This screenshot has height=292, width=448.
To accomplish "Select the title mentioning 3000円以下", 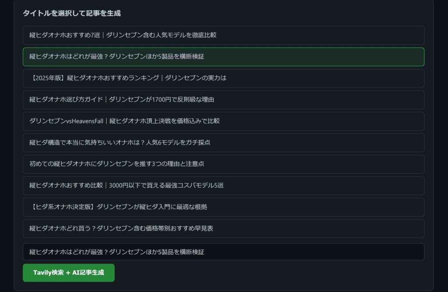I will pos(223,186).
